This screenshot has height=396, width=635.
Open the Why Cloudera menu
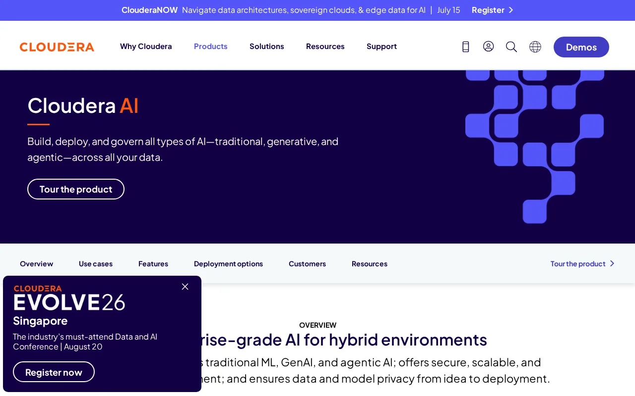(146, 46)
